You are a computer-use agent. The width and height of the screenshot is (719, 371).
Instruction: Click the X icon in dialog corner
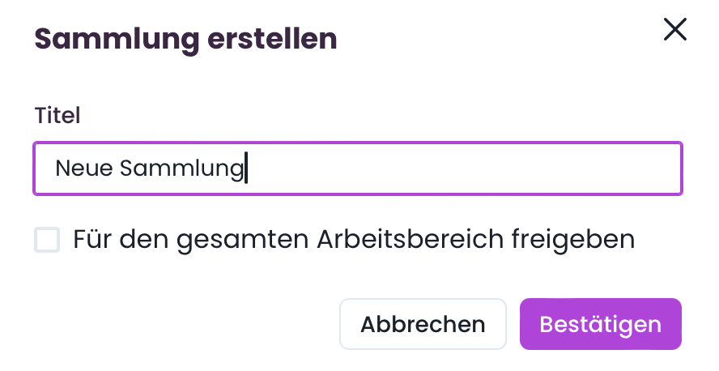pyautogui.click(x=675, y=30)
